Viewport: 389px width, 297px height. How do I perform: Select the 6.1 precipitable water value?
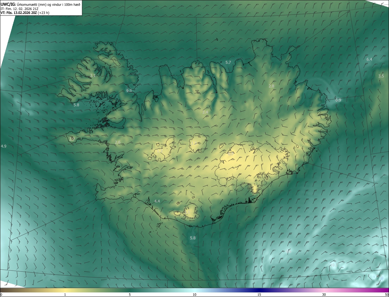(x=129, y=90)
